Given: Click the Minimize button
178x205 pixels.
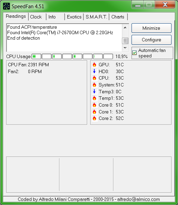Looking at the screenshot, I should point(151,28).
